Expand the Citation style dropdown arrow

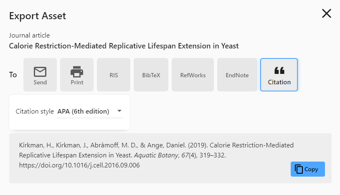pyautogui.click(x=119, y=111)
